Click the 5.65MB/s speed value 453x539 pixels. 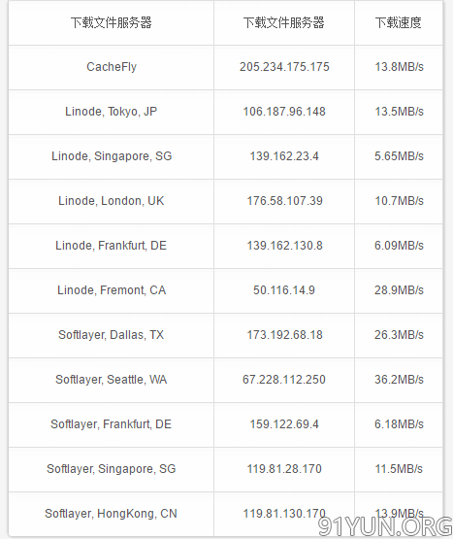click(x=399, y=156)
